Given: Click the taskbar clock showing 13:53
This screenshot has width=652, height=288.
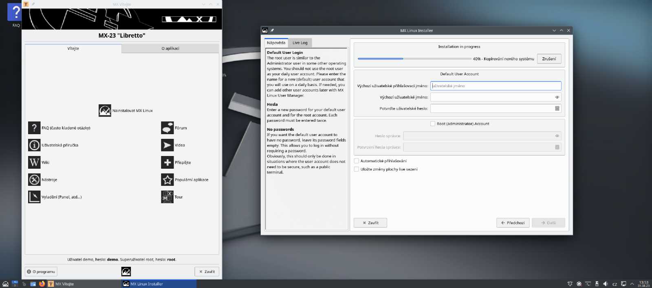Looking at the screenshot, I should (x=643, y=284).
